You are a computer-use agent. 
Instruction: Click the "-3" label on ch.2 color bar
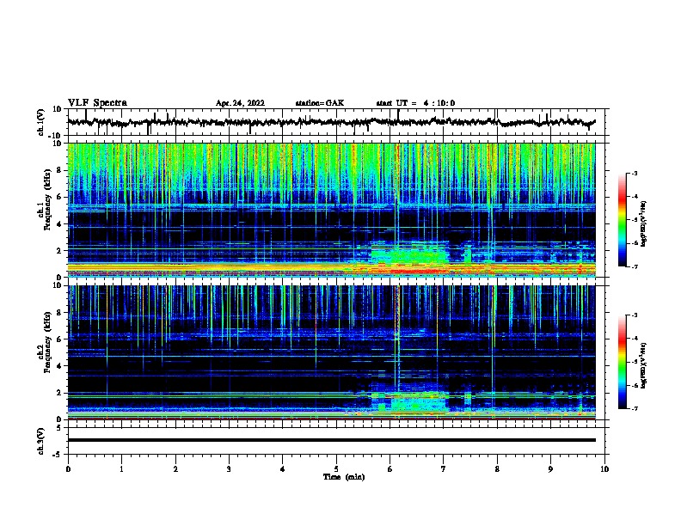tap(635, 315)
